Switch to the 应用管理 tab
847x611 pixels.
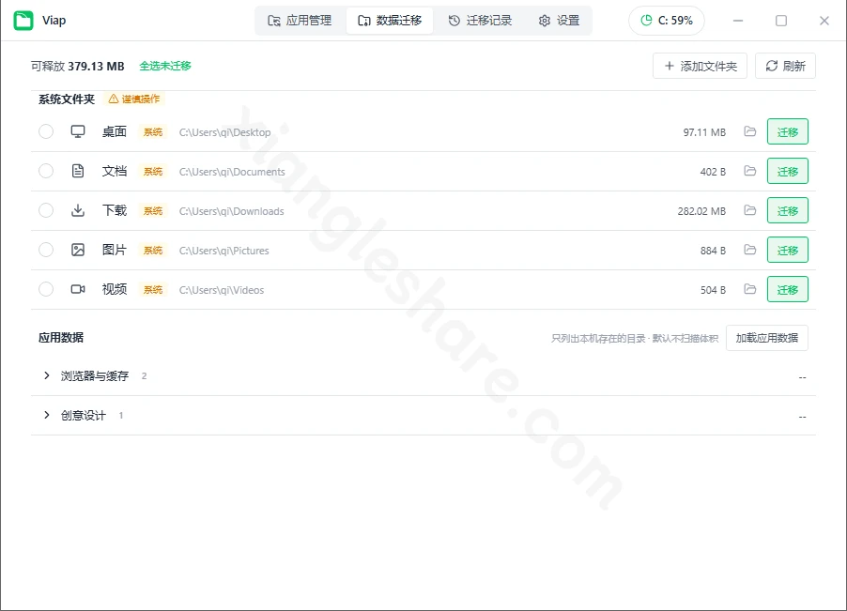300,21
